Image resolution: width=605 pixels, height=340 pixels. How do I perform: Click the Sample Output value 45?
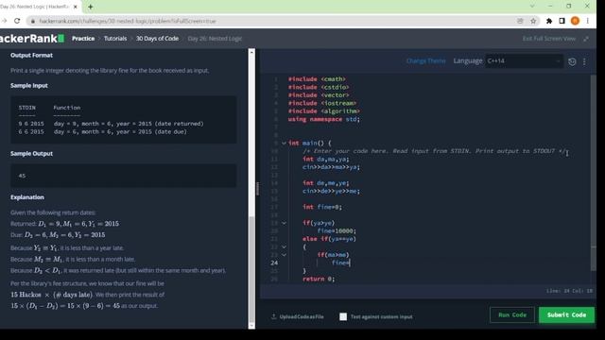[x=22, y=176]
